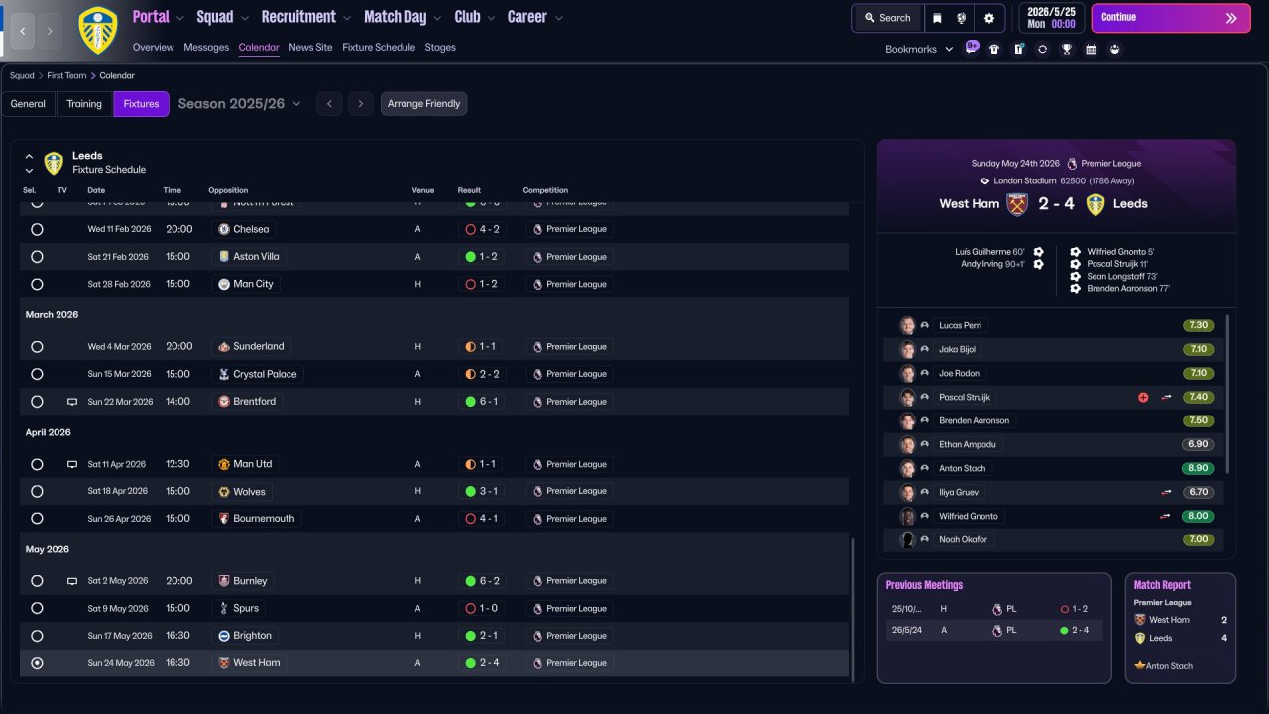Select the Crystal Palace fixture radio button

click(x=37, y=374)
